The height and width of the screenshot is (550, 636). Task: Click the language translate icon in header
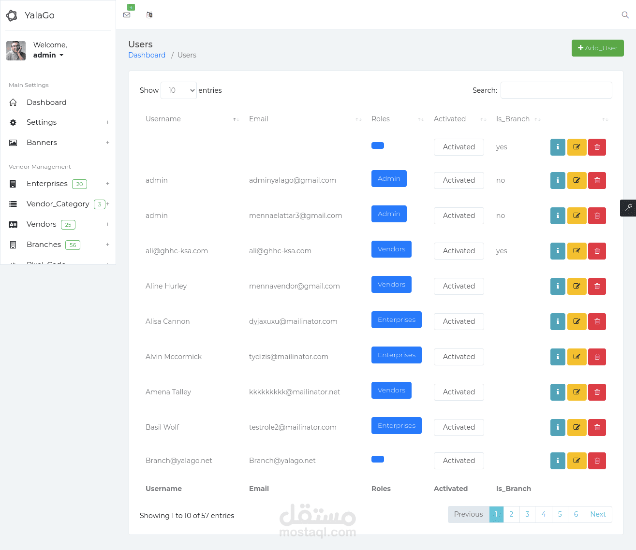[149, 15]
